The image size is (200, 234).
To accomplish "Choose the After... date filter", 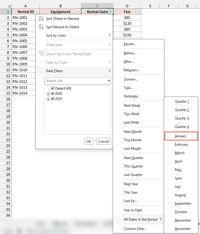I will pyautogui.click(x=139, y=62).
